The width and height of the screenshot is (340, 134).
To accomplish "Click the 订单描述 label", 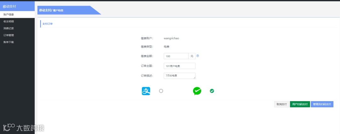I will (147, 76).
